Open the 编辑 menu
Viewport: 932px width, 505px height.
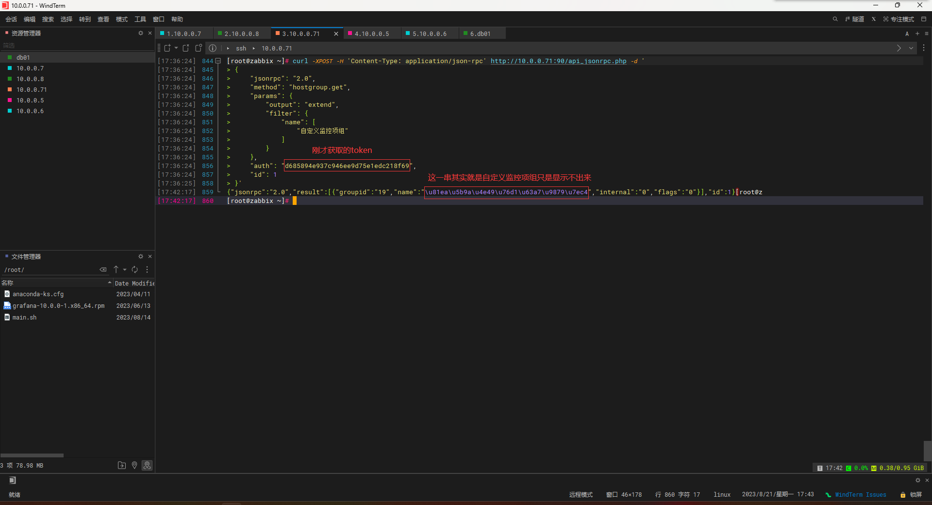(30, 19)
